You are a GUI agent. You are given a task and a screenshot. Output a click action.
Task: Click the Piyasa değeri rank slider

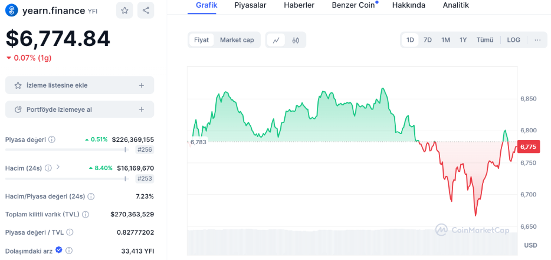67,149
